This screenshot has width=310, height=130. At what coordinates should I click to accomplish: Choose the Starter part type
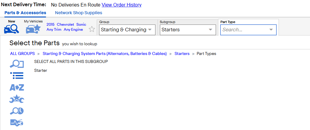[41, 70]
